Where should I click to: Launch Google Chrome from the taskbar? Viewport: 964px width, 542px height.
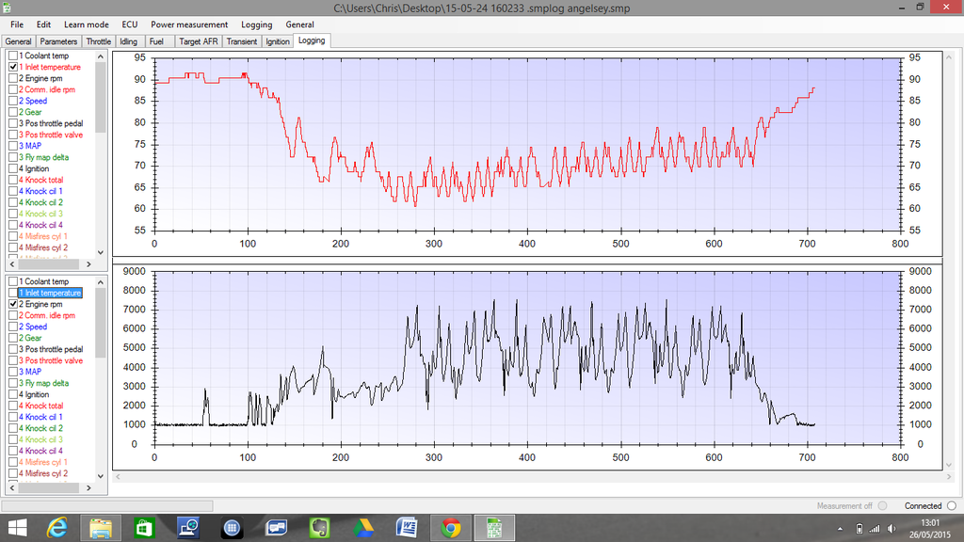pyautogui.click(x=451, y=528)
